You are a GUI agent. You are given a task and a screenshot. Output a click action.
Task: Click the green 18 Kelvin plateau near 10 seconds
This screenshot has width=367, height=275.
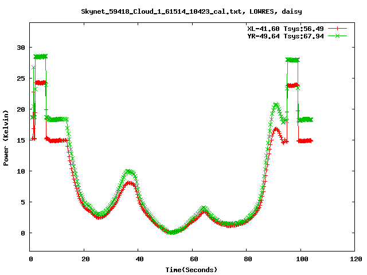point(57,120)
